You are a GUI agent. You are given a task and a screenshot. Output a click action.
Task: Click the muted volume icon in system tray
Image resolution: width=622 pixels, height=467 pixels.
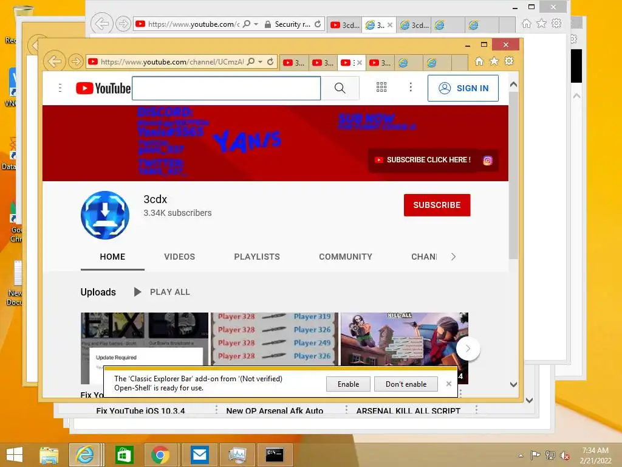(x=564, y=455)
